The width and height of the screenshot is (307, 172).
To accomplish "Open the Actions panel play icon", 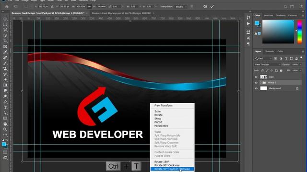I will [x=248, y=23].
